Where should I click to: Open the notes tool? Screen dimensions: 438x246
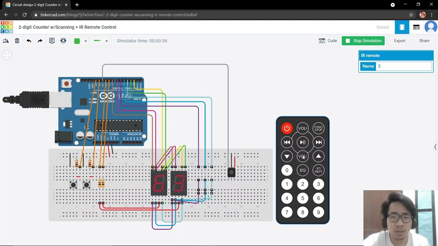pyautogui.click(x=52, y=41)
